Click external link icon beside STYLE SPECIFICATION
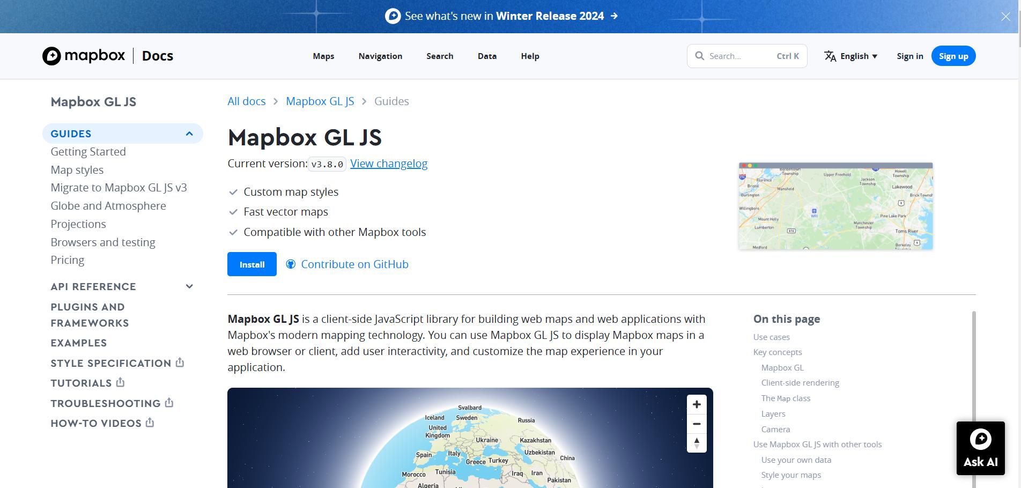 coord(180,363)
